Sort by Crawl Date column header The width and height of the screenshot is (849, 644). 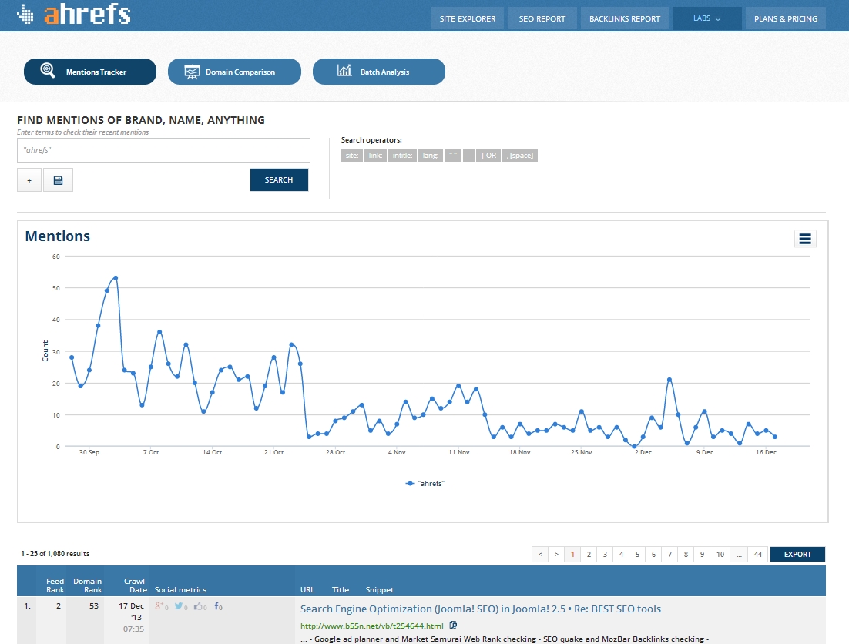coord(136,585)
